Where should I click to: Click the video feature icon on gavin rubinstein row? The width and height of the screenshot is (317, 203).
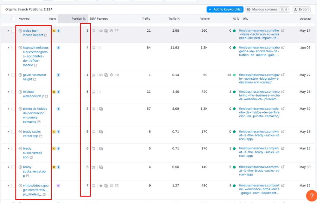[x=112, y=75]
